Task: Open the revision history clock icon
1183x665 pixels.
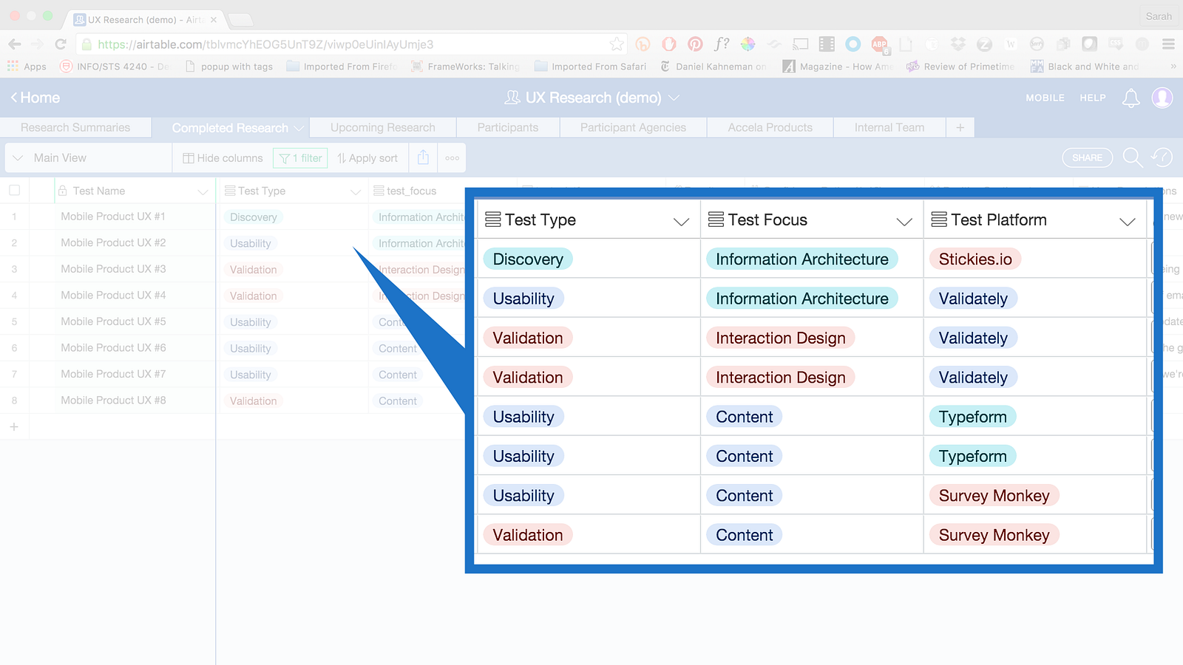Action: (x=1162, y=157)
